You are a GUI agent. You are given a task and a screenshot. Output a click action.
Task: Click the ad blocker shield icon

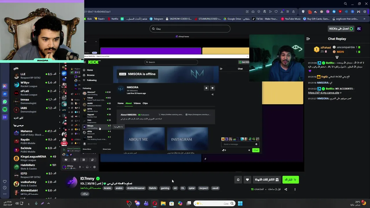(259, 12)
